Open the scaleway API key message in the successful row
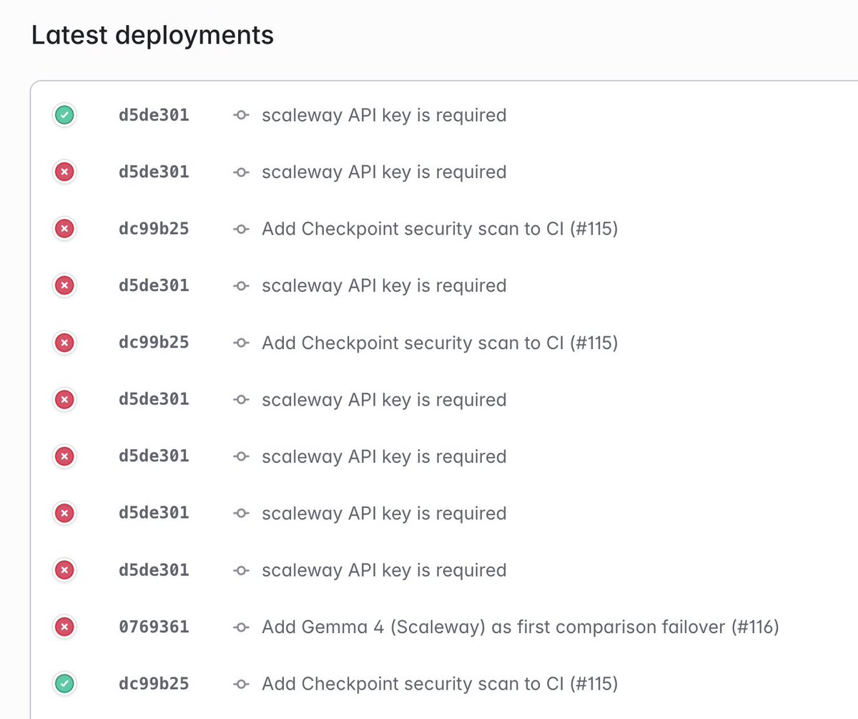This screenshot has width=858, height=719. pyautogui.click(x=384, y=115)
